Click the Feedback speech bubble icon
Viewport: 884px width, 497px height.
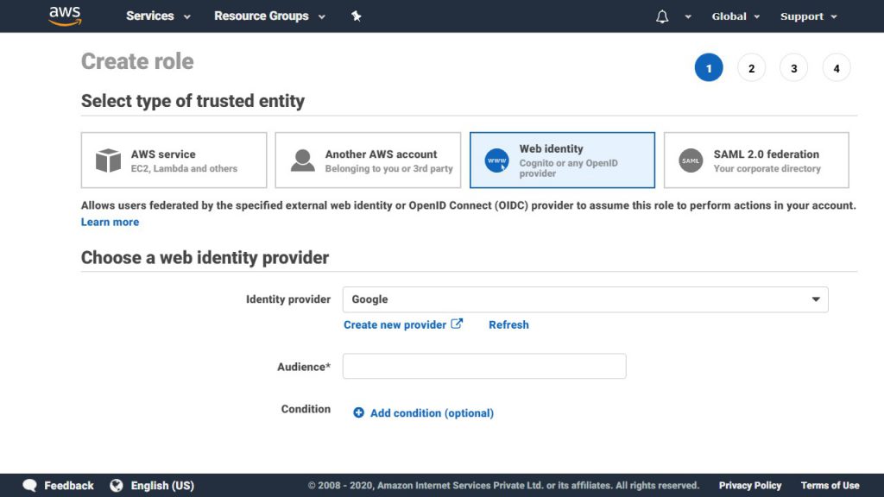[x=31, y=485]
